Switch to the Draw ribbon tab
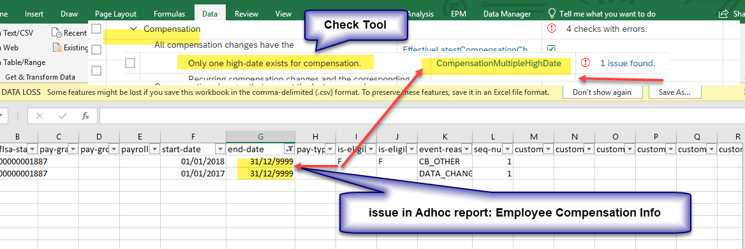 coord(70,14)
